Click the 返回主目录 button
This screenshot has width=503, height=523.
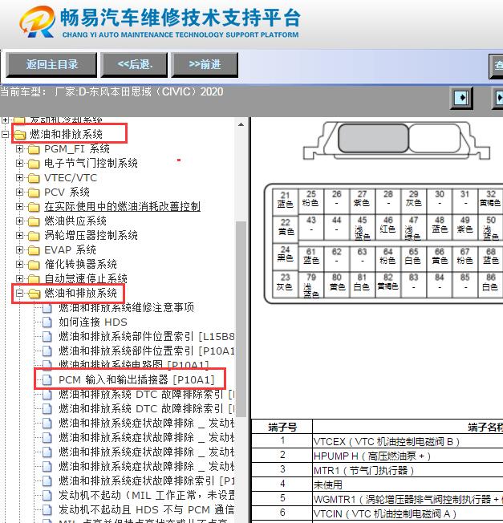[51, 64]
